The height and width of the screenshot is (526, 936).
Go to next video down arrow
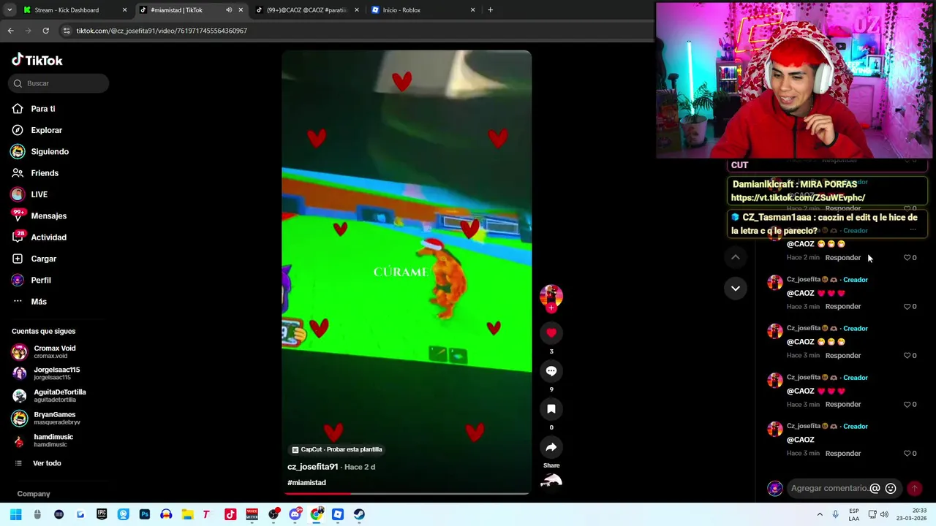coord(736,289)
